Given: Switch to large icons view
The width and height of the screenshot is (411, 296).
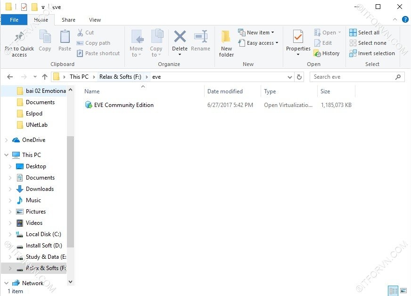Looking at the screenshot, I should [403, 290].
